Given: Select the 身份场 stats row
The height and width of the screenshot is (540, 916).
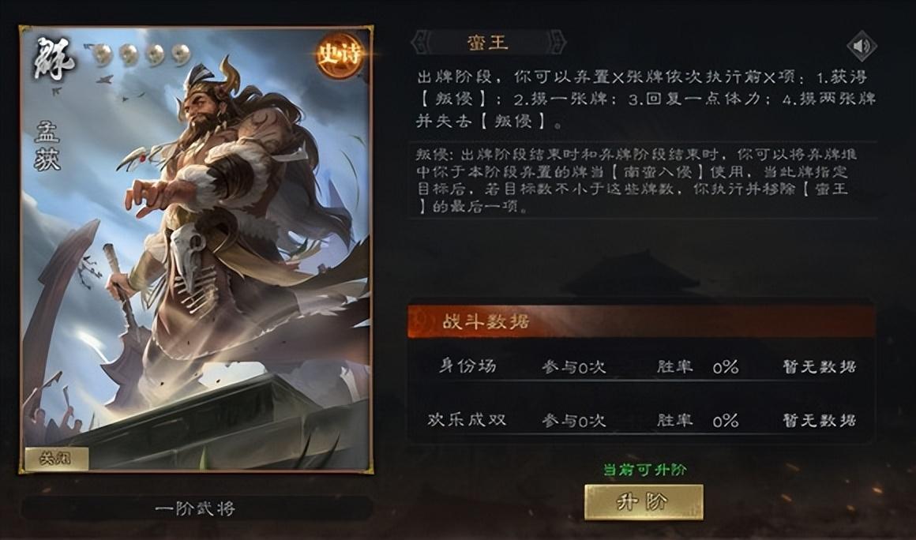Looking at the screenshot, I should click(641, 366).
